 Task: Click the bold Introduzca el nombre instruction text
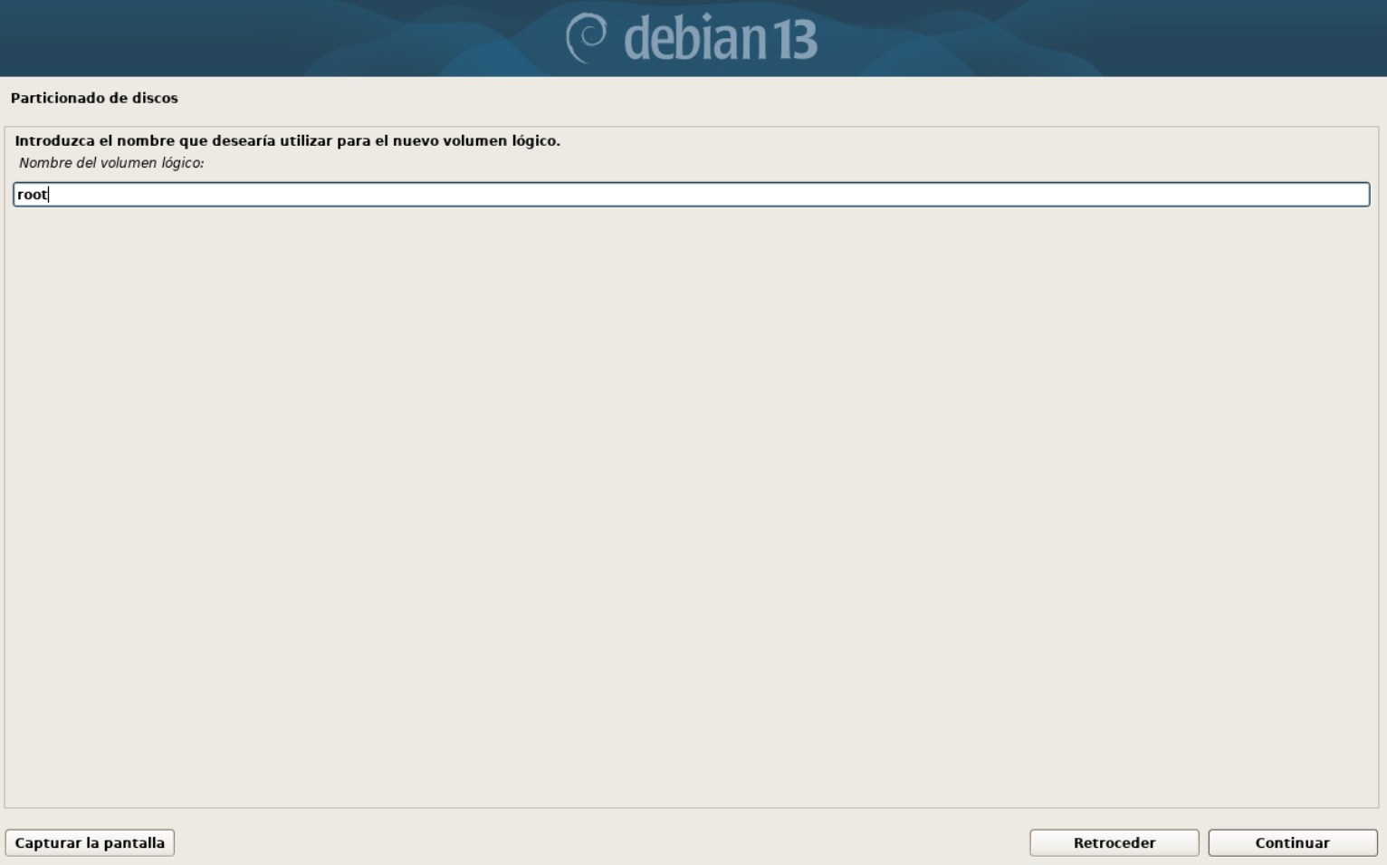click(x=287, y=140)
